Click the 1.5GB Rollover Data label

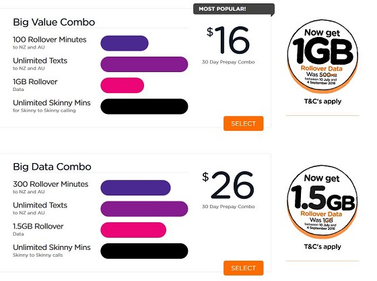pos(38,229)
